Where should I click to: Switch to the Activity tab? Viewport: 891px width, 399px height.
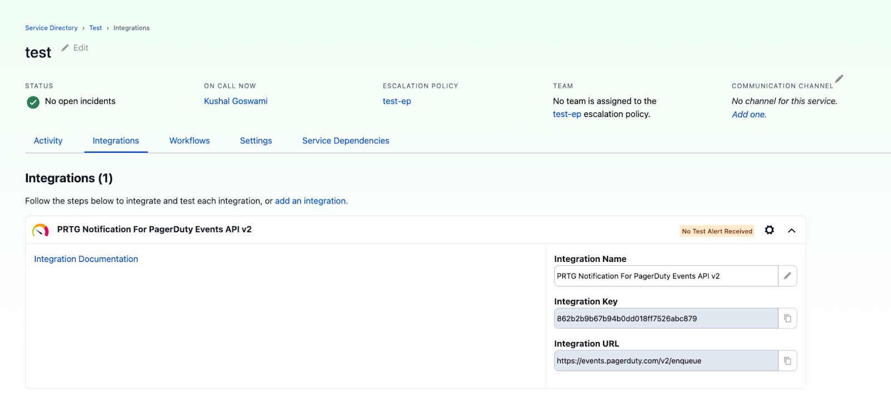(x=48, y=141)
